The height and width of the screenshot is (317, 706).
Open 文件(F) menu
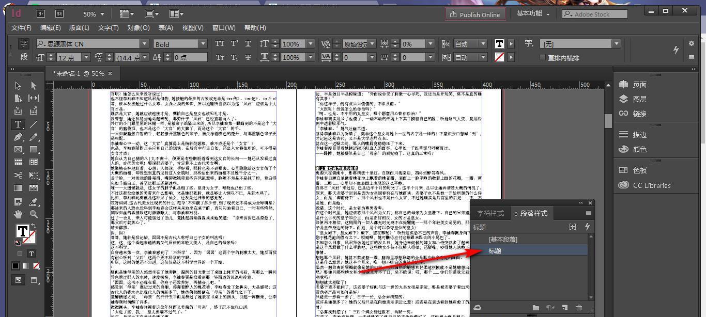coord(21,28)
